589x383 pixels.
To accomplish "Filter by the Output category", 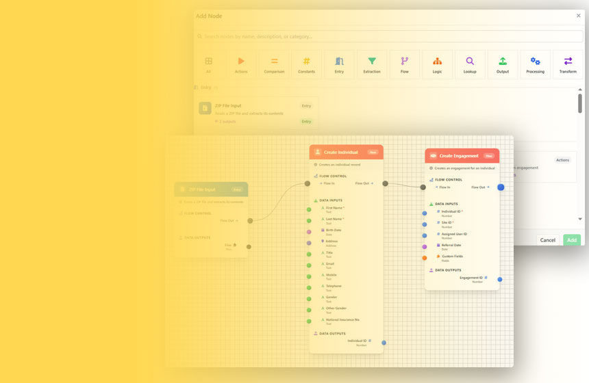I will (x=503, y=64).
